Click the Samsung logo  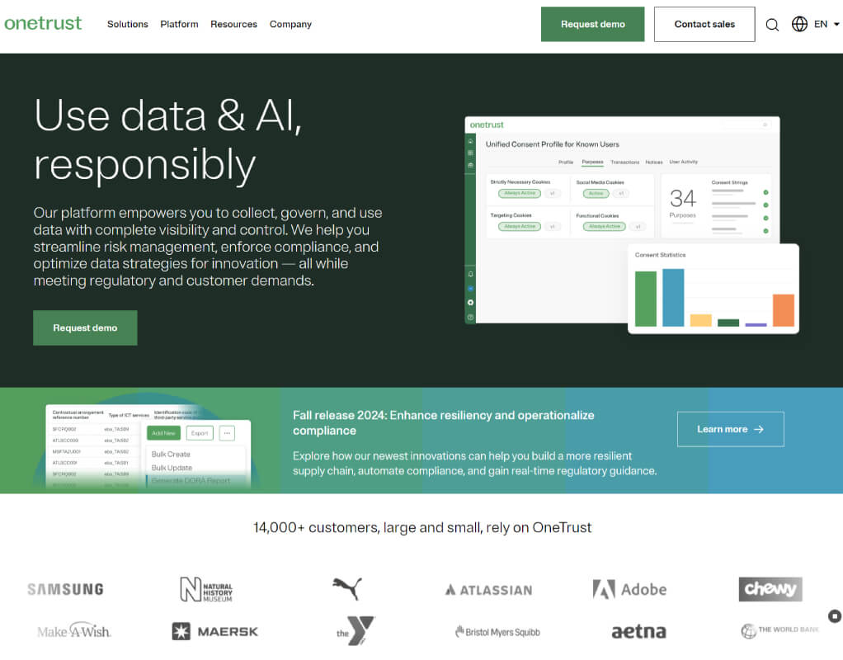[x=66, y=590]
